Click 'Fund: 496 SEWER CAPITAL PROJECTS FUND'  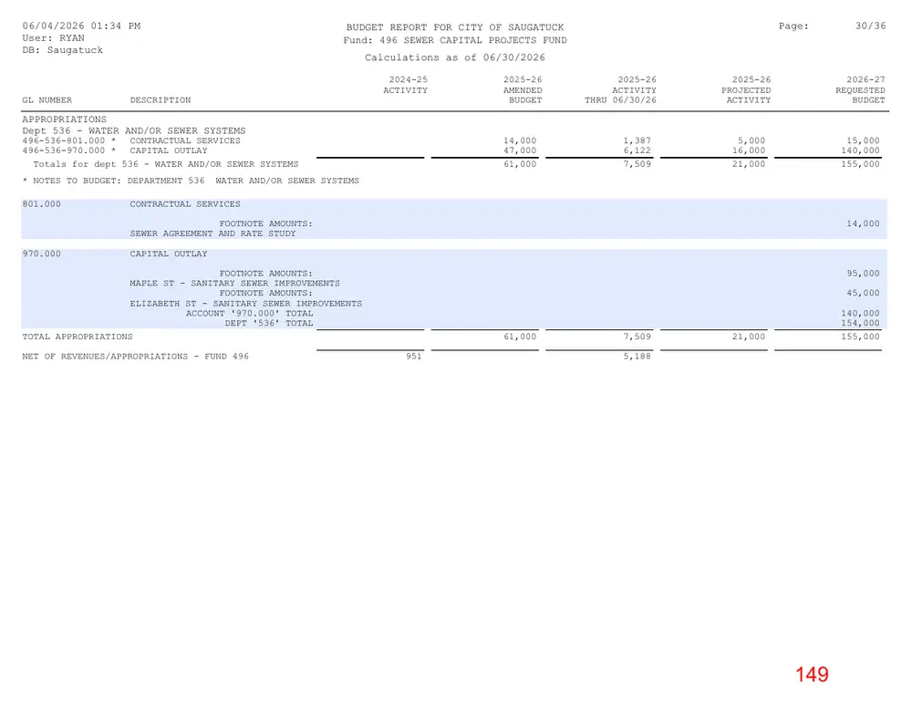(455, 40)
